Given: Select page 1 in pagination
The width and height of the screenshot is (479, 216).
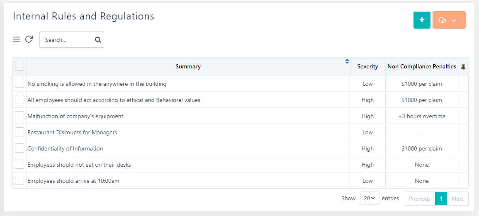Looking at the screenshot, I should click(441, 199).
